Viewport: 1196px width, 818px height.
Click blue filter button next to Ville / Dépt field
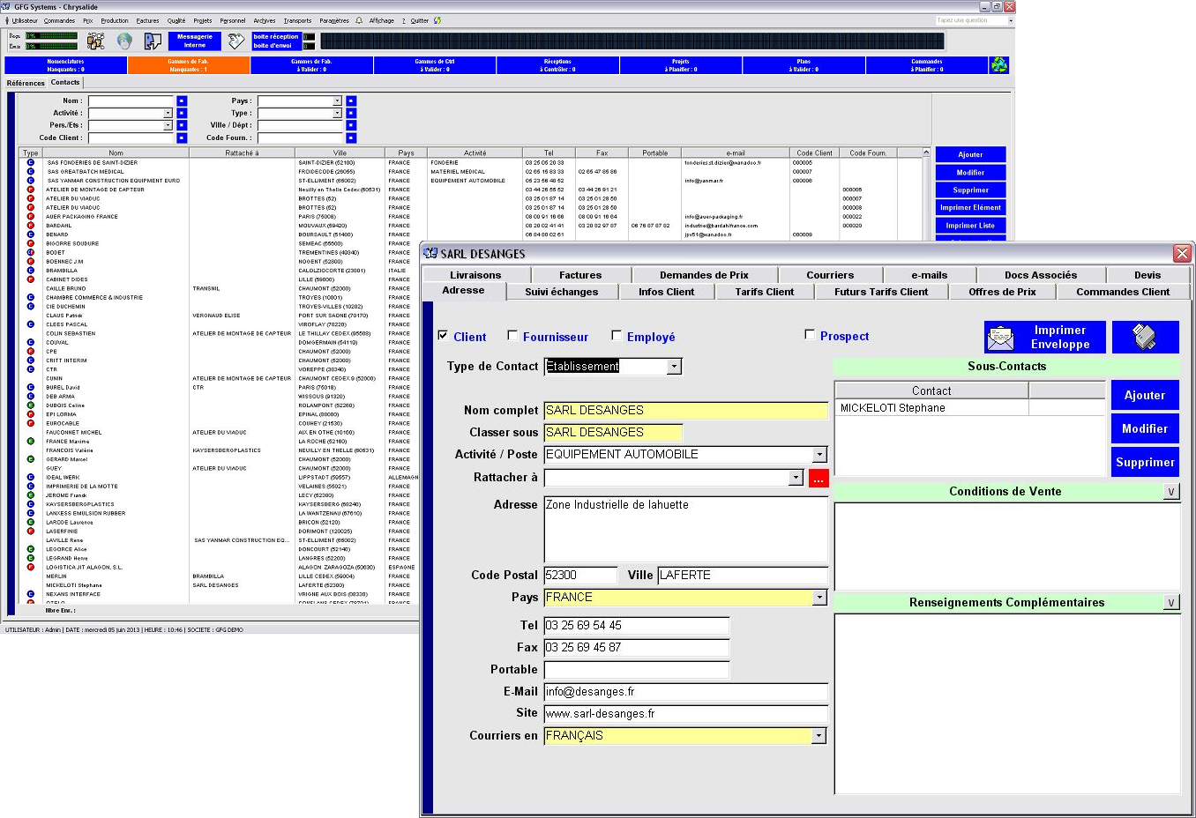pos(351,126)
